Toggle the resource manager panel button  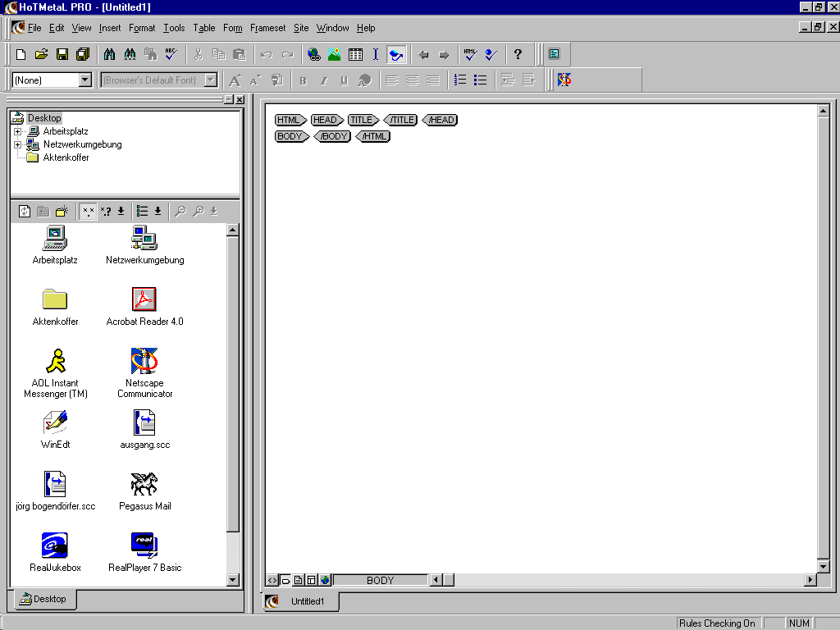point(554,54)
